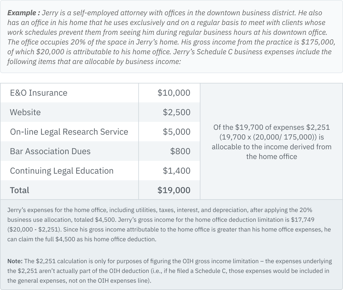The width and height of the screenshot is (343, 290).
Task: Click the $10,000 amount cell
Action: [x=174, y=93]
